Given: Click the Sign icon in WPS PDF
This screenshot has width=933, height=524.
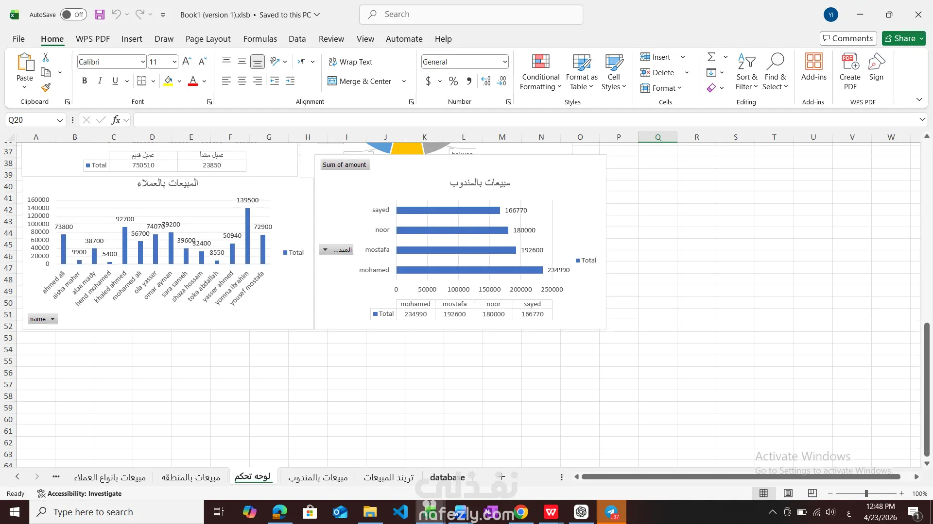Looking at the screenshot, I should click(x=876, y=67).
